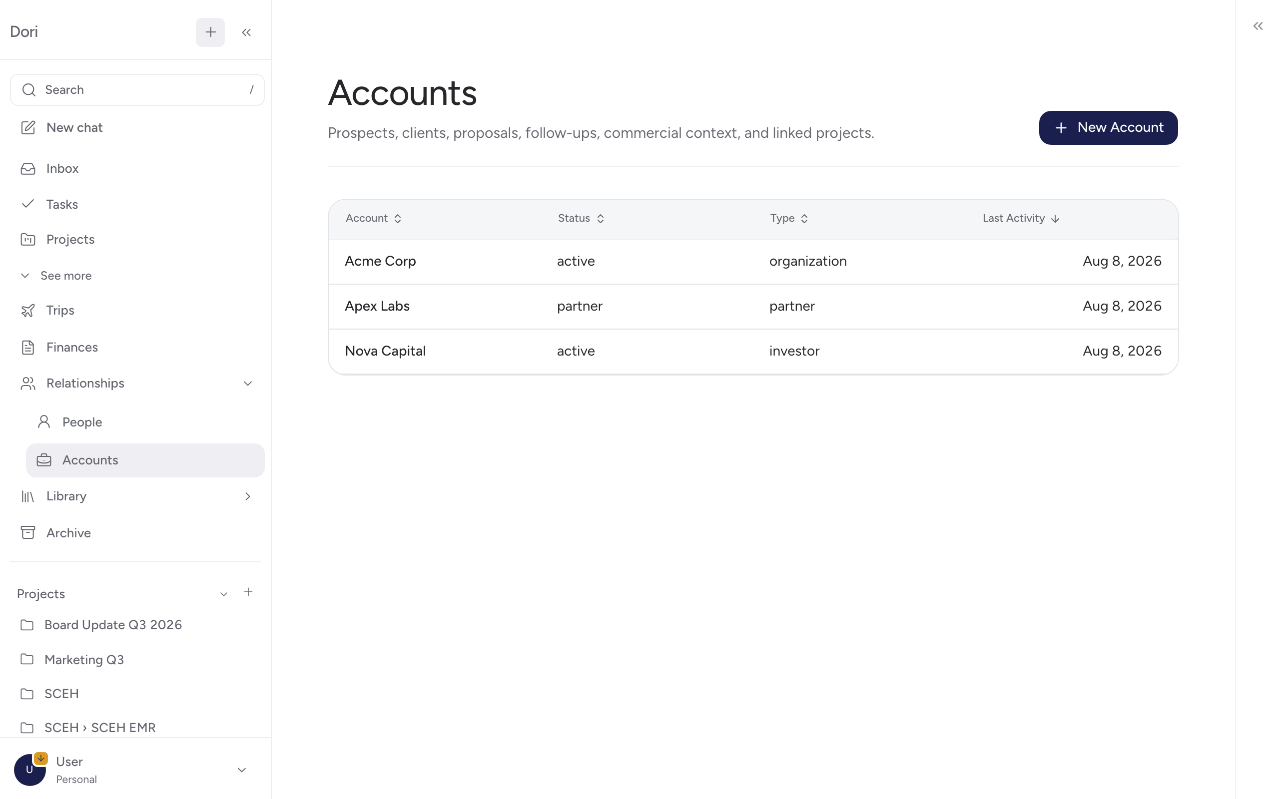Click the Search field
The image size is (1279, 799).
click(x=137, y=90)
